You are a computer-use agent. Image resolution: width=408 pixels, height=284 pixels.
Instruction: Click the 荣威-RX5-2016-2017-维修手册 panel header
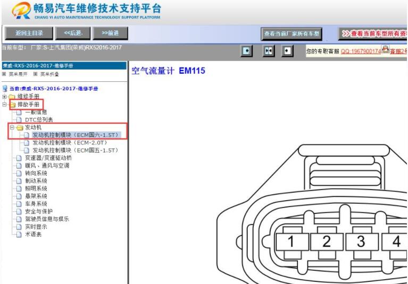coord(64,65)
